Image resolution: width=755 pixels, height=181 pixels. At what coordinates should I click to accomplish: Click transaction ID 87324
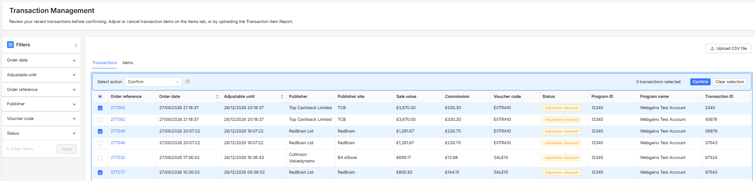click(x=711, y=158)
